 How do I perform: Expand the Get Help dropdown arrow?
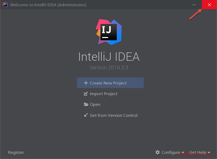click(209, 153)
